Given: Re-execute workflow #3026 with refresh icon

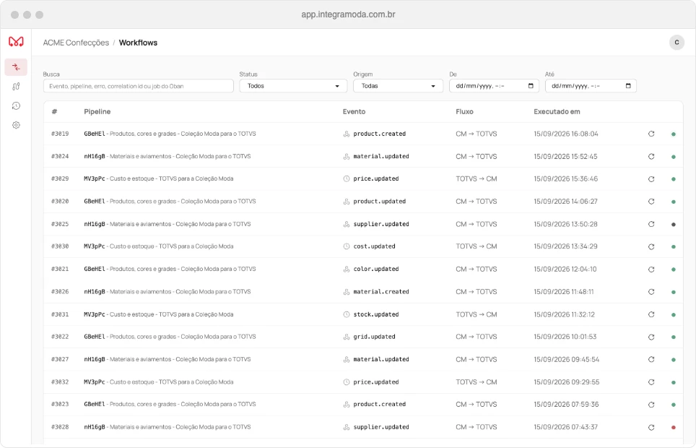Looking at the screenshot, I should coord(651,291).
